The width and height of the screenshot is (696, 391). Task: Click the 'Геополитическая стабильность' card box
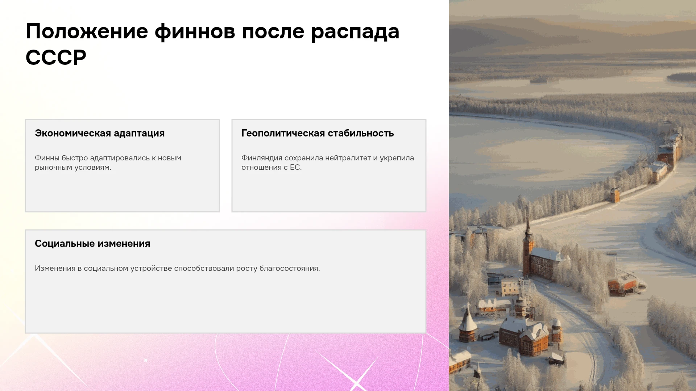click(x=329, y=165)
